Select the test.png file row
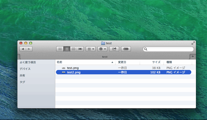 coord(124,68)
